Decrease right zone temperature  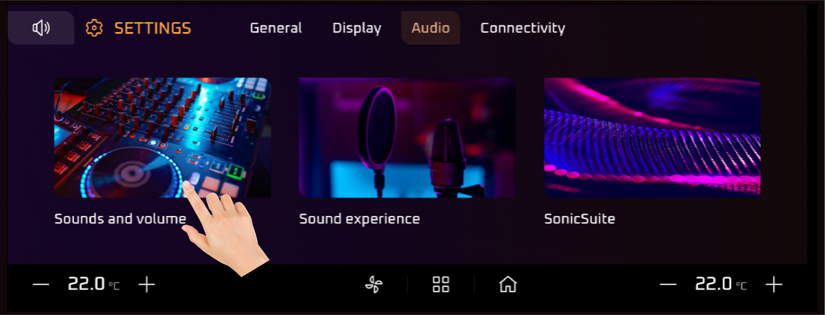coord(668,284)
